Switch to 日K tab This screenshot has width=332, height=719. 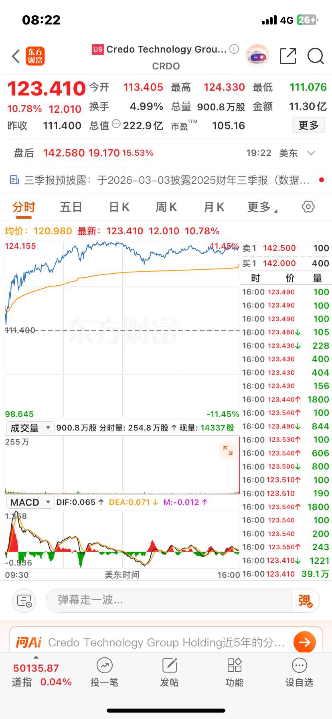coord(119,207)
